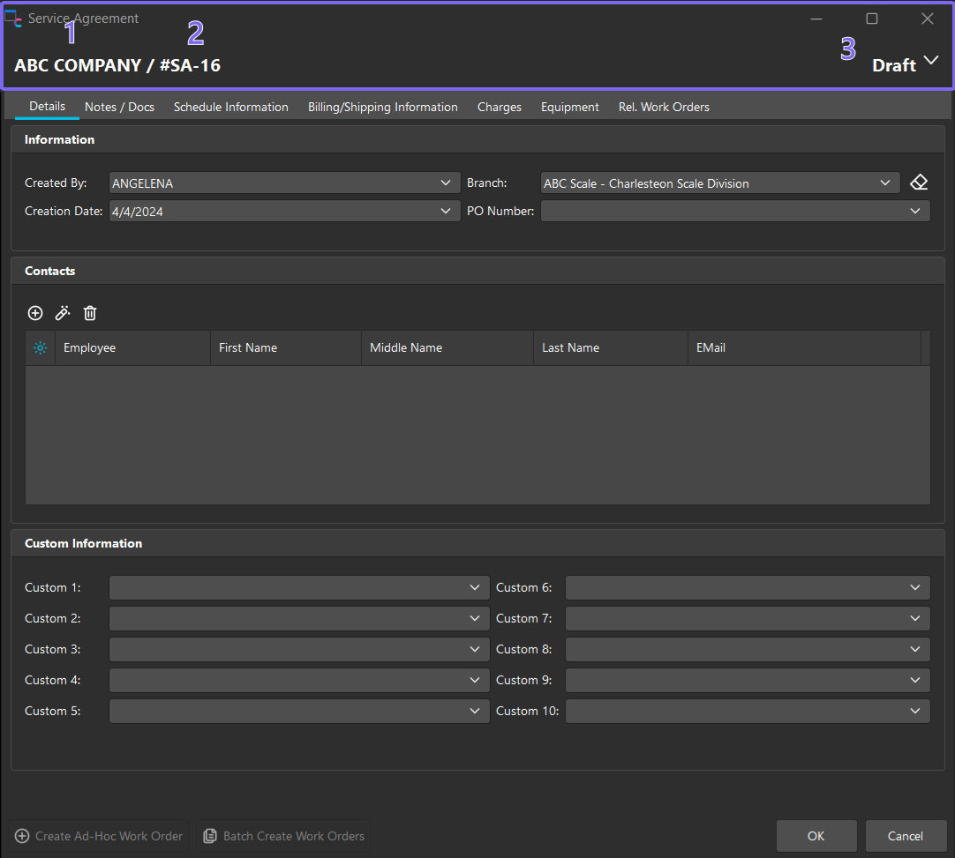This screenshot has width=955, height=858.
Task: Expand the Draft status dropdown
Action: [931, 62]
